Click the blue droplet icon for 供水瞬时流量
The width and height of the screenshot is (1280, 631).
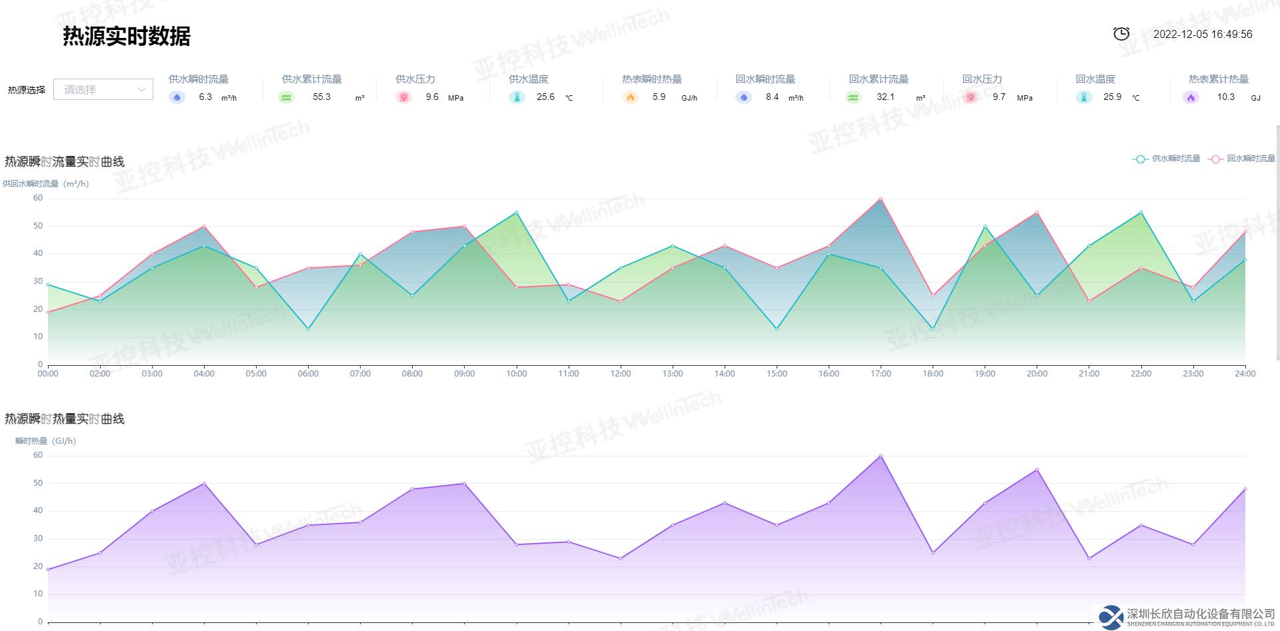pos(177,97)
